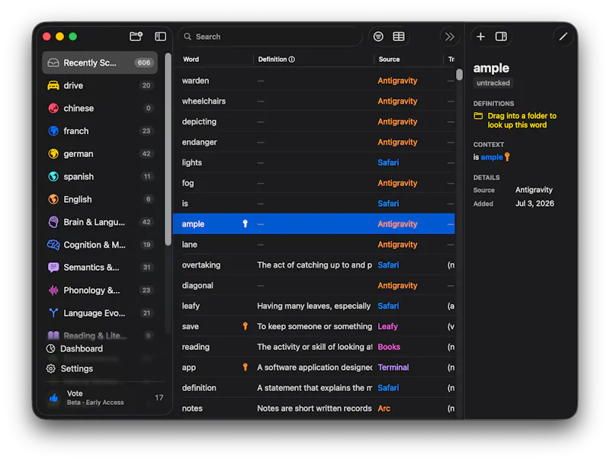The width and height of the screenshot is (610, 462).
Task: Sort by the Source column header
Action: coord(389,59)
